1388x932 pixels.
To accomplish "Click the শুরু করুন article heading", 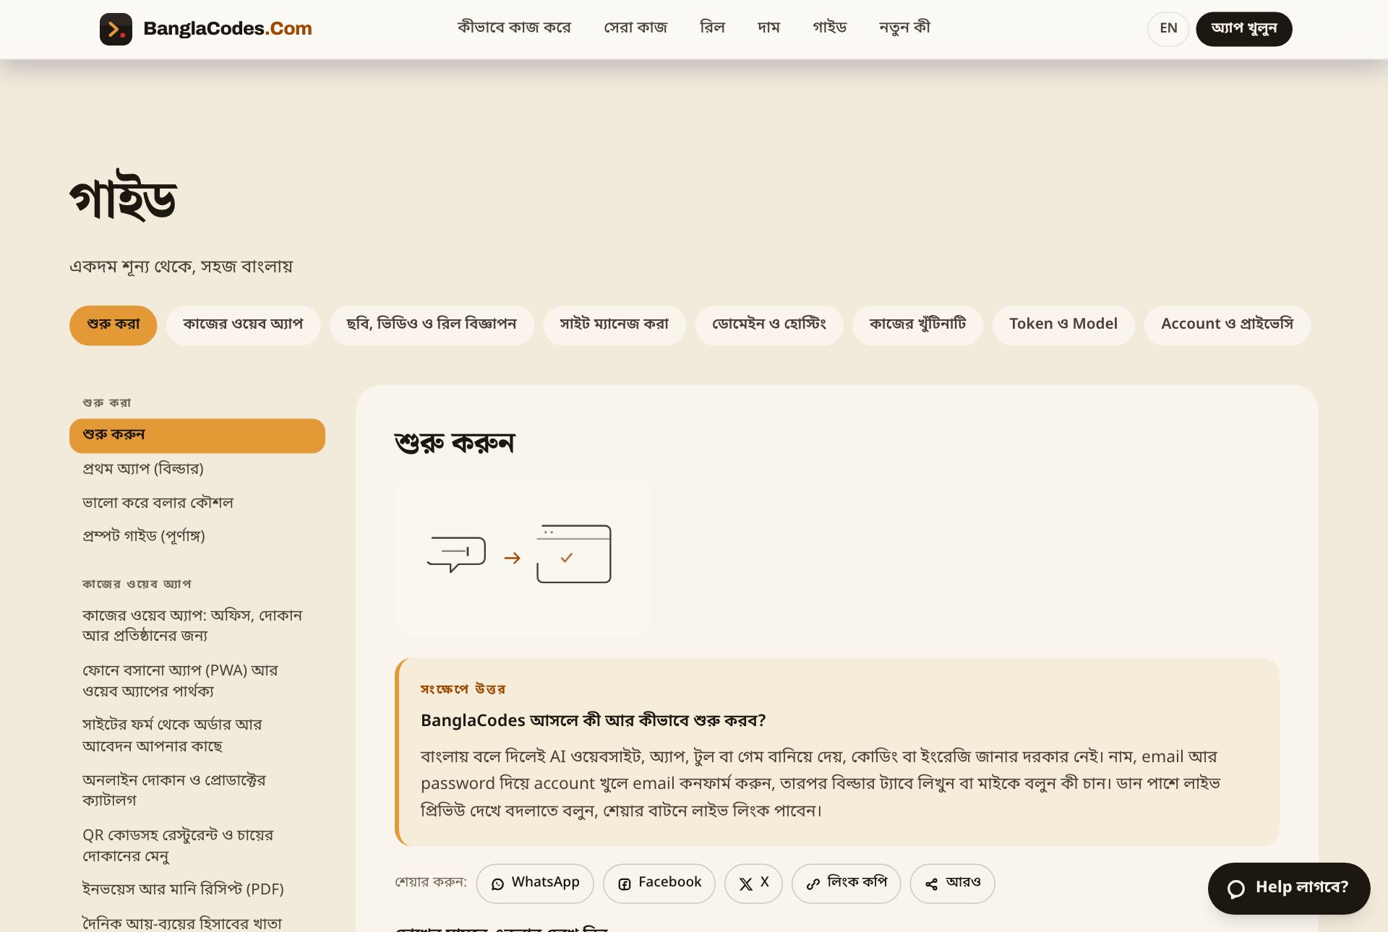I will point(454,443).
